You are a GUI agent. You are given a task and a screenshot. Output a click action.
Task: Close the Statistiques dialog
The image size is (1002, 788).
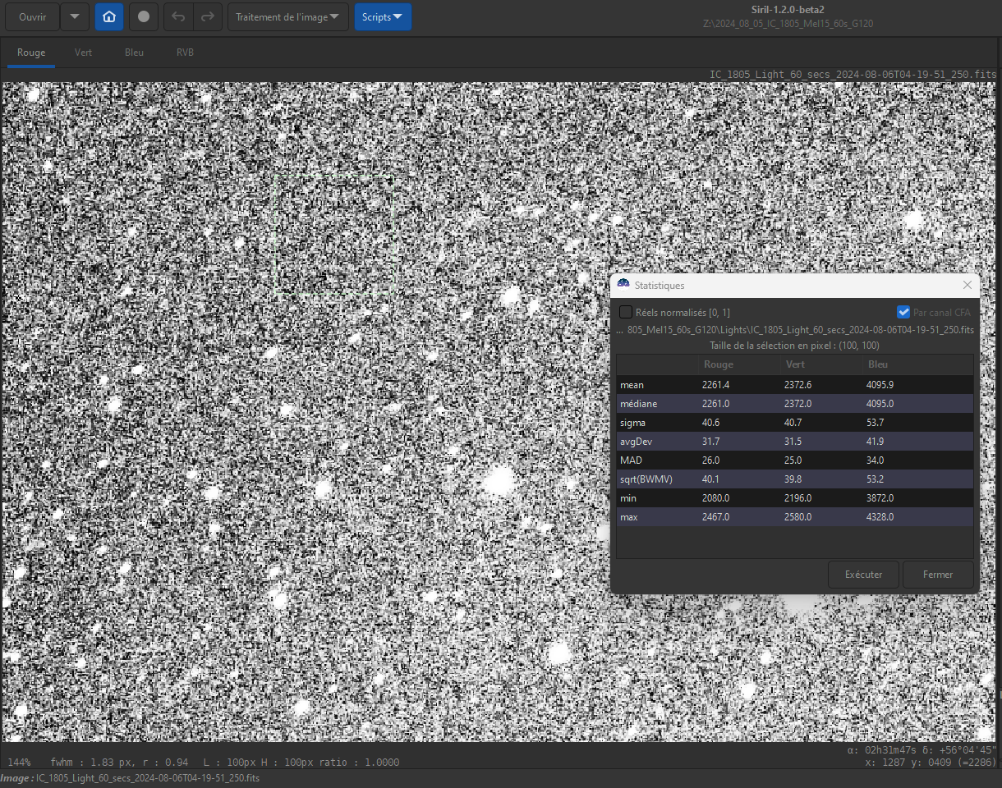[x=967, y=285]
